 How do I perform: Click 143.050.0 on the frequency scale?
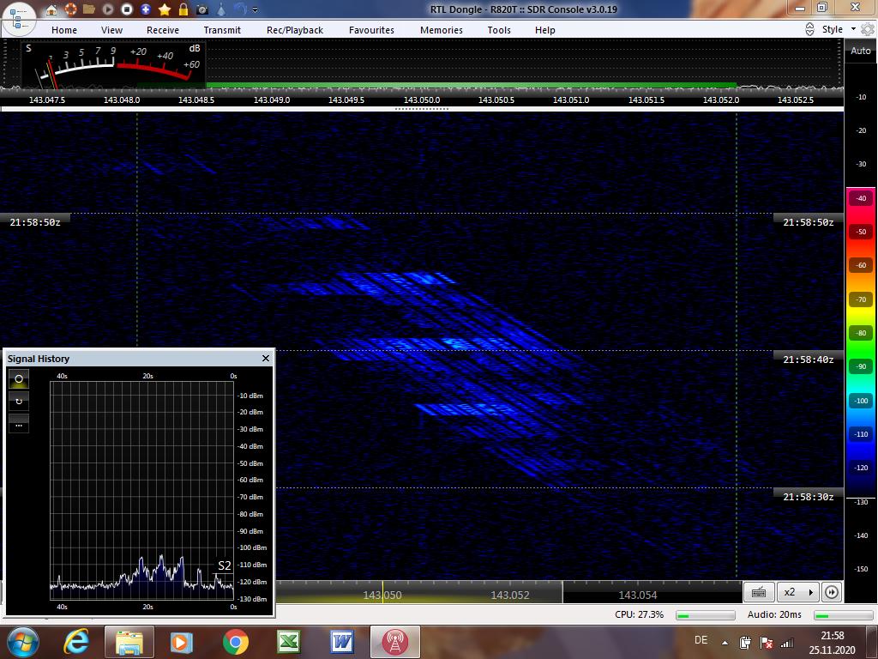tap(422, 100)
